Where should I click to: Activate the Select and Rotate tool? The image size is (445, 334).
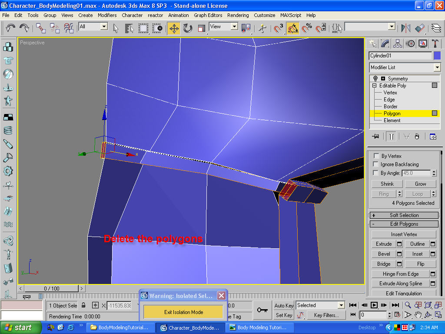point(188,28)
